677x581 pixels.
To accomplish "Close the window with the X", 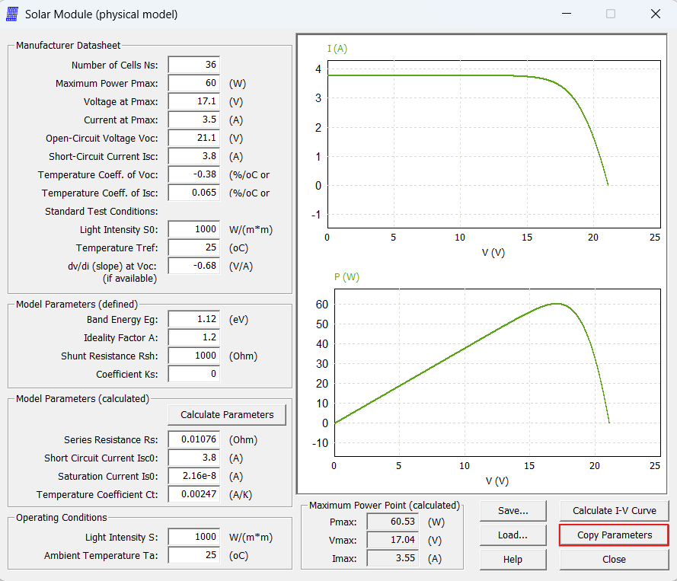I will 656,14.
